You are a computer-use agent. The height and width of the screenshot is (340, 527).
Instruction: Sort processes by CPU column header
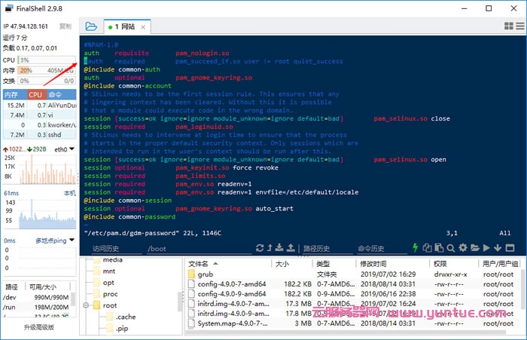(35, 95)
